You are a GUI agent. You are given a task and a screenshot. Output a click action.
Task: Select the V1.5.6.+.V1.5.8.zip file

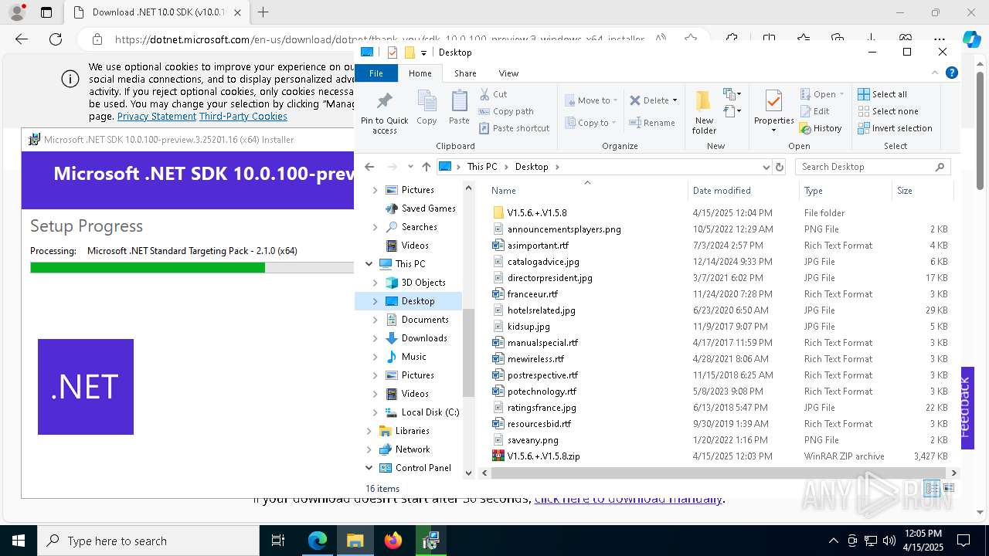tap(543, 456)
